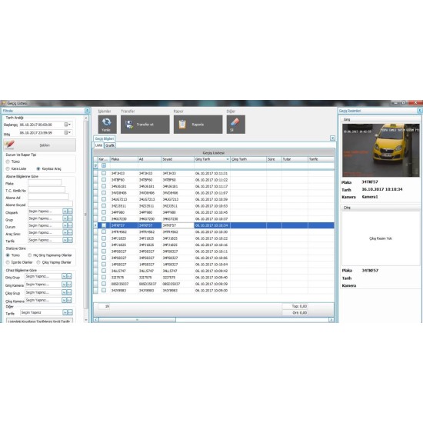Screen dimensions: 423x423
Task: Select the Çıkış Yapmış Olanlar radio button
Action: click(38, 262)
